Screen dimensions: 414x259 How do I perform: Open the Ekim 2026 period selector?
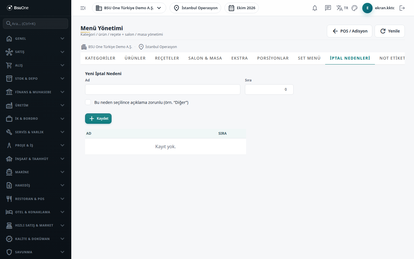pos(241,8)
